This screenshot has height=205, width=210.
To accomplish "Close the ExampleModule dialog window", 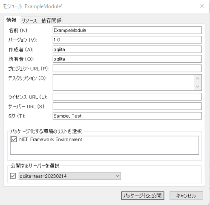I will pyautogui.click(x=202, y=6).
